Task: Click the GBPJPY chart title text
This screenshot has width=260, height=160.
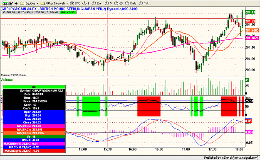Action: point(53,9)
